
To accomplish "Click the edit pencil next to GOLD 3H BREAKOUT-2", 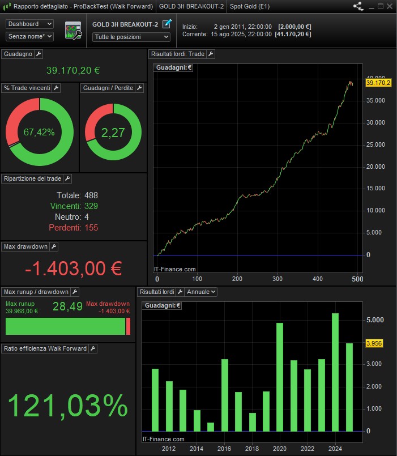I will [167, 24].
